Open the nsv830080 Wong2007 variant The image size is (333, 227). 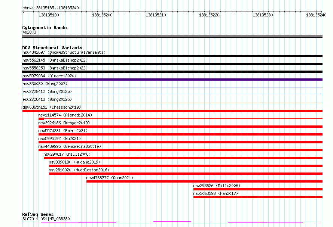pos(45,84)
